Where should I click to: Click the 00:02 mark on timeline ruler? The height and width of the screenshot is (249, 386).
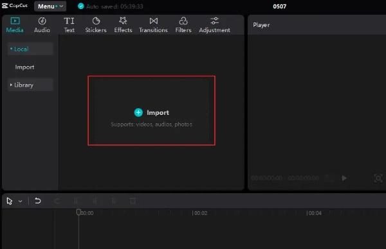coord(200,213)
